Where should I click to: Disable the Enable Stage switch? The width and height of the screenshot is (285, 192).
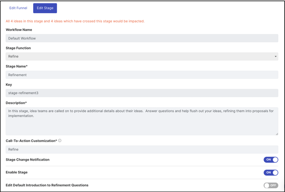271,173
